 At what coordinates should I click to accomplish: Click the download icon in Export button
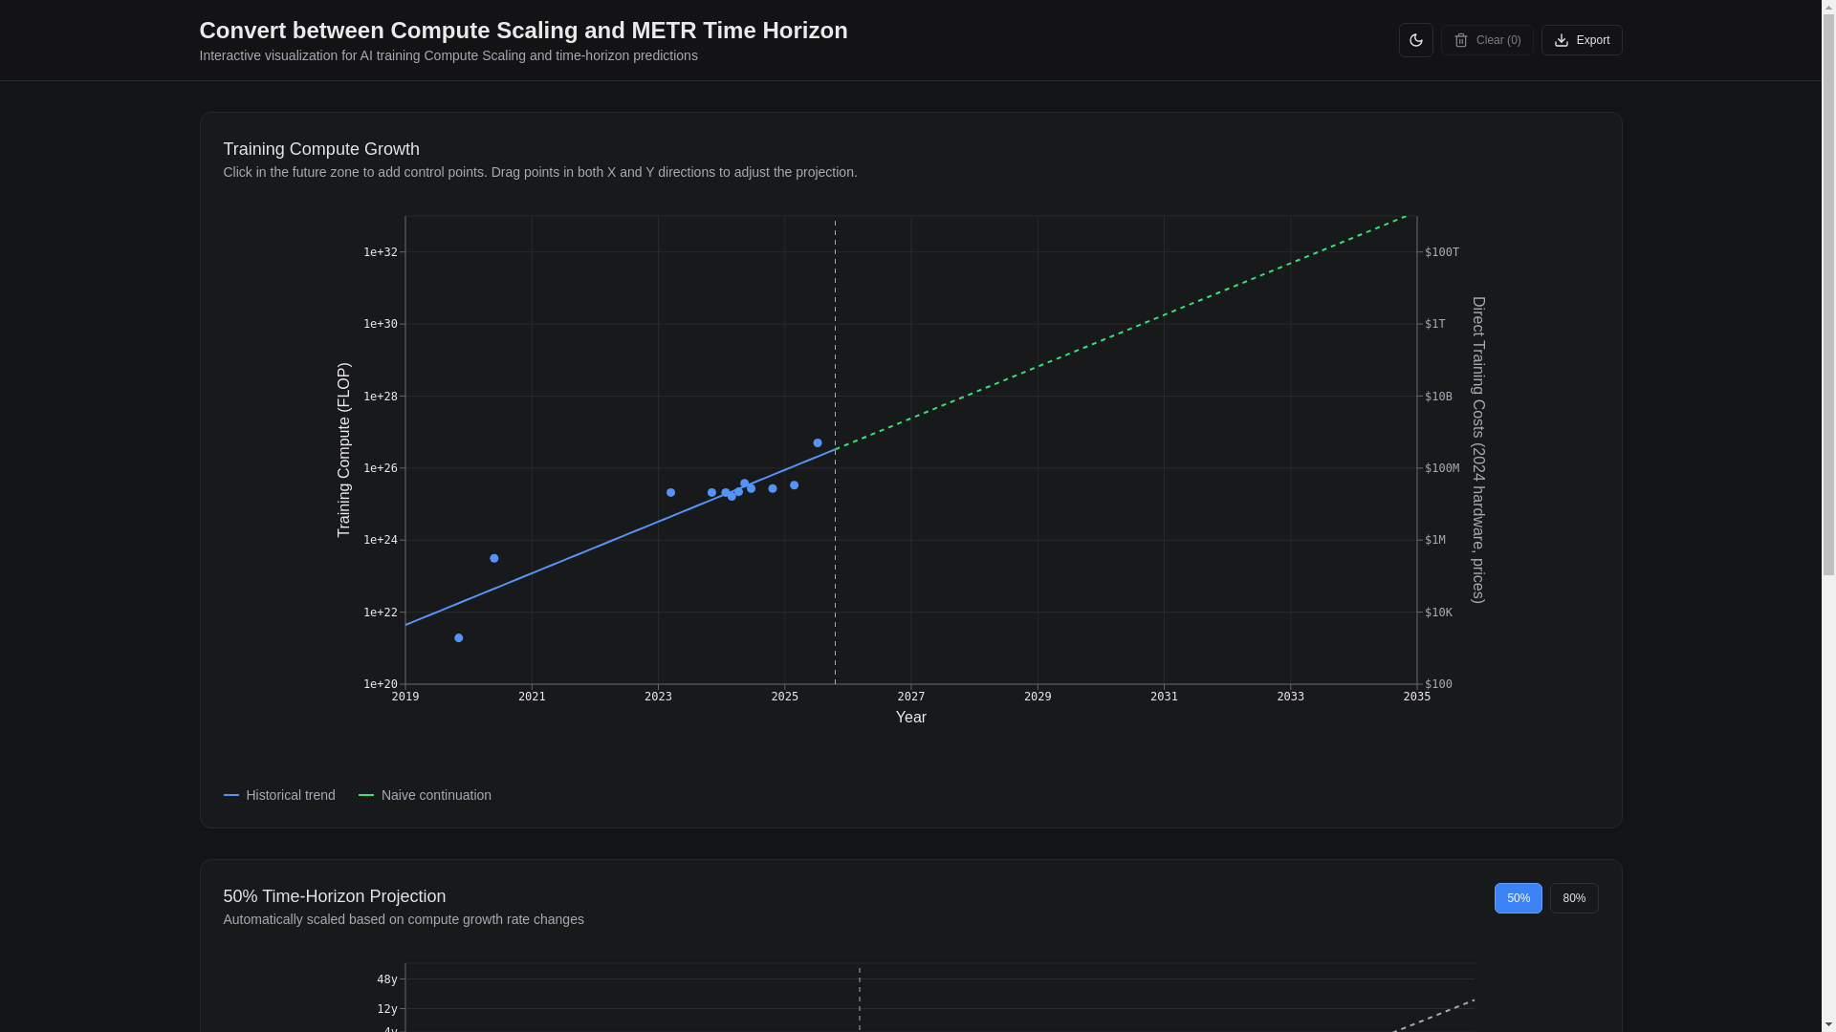(x=1561, y=40)
